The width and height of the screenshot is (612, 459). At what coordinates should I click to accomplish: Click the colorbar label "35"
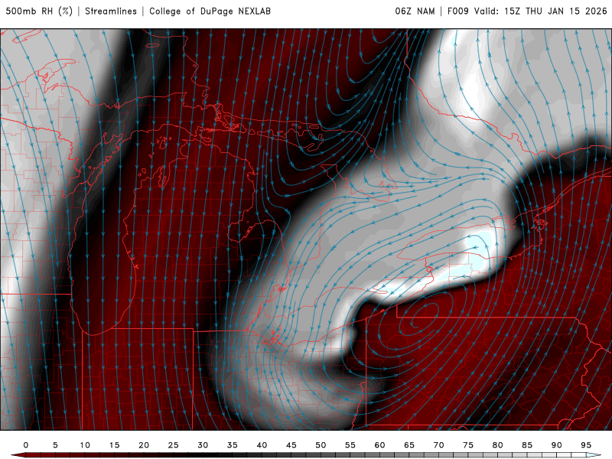233,445
